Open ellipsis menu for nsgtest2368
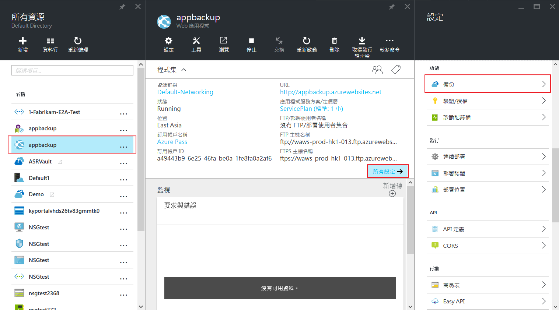Image resolution: width=559 pixels, height=310 pixels. (x=123, y=295)
